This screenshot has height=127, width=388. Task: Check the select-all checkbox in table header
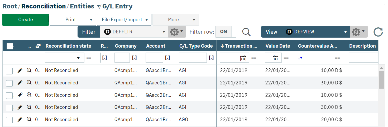pos(10,46)
